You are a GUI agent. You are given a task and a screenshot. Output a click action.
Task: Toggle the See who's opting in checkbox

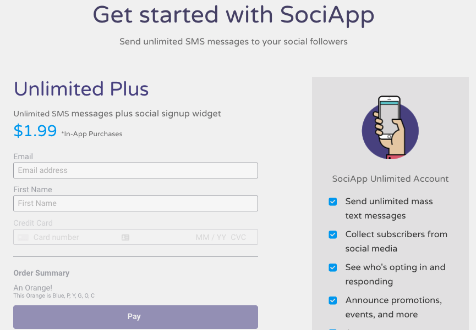(333, 267)
